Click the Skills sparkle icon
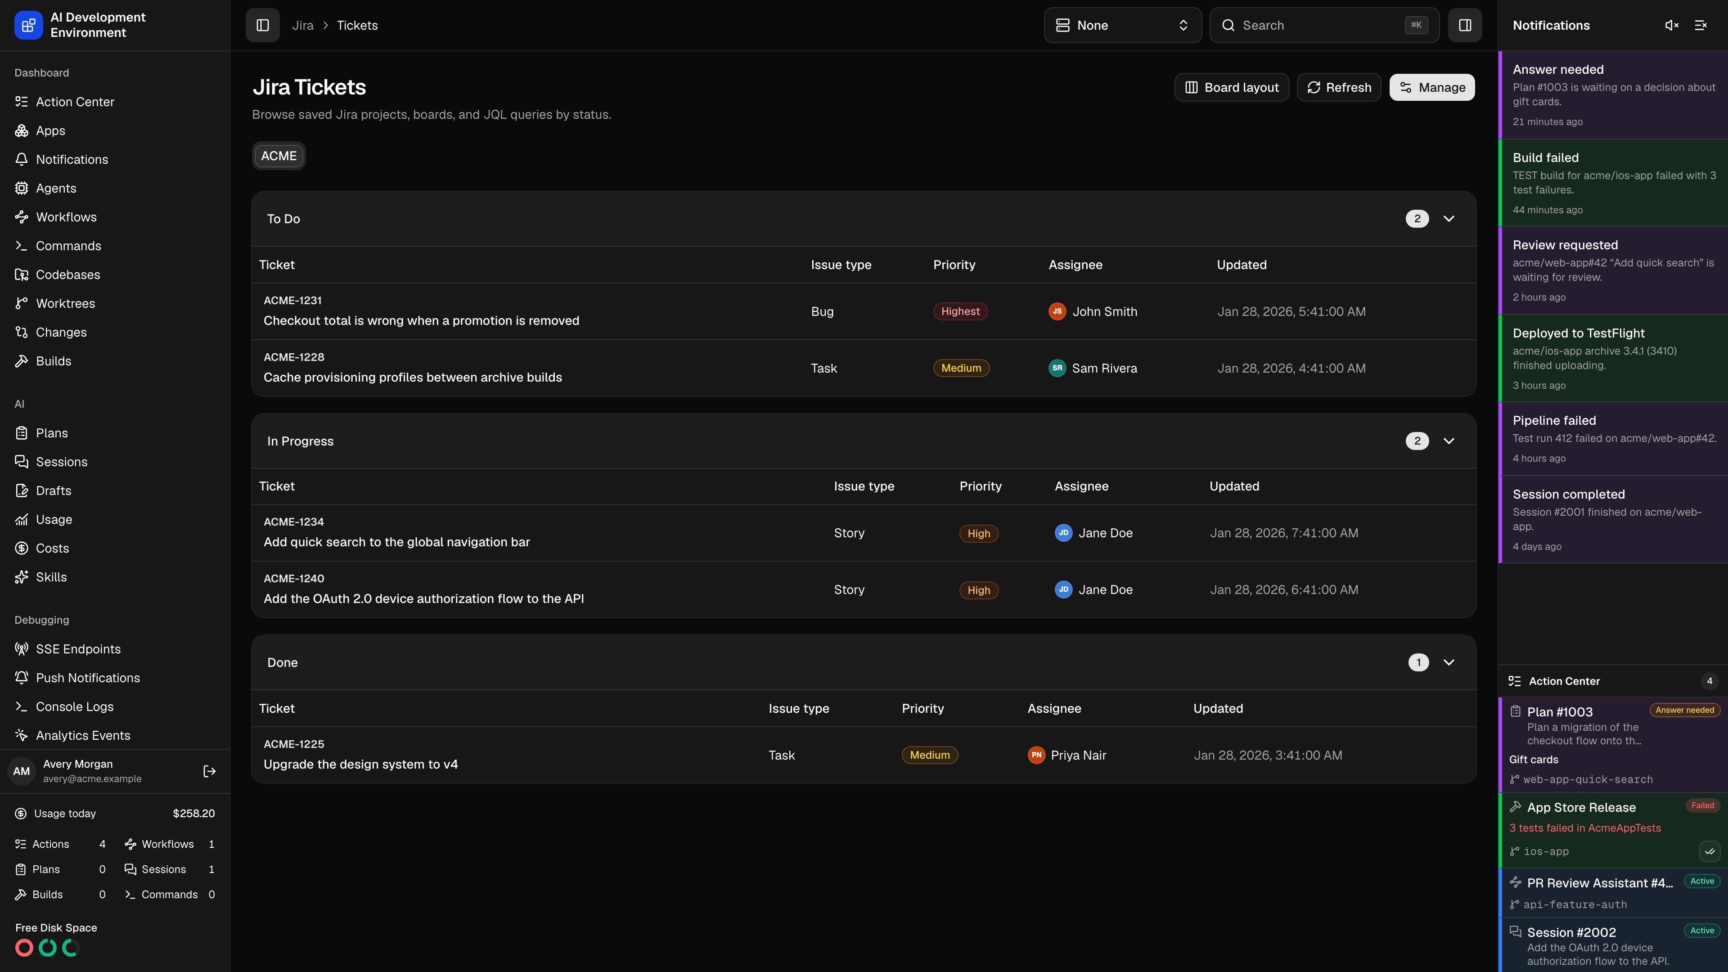Viewport: 1728px width, 972px height. (x=22, y=577)
